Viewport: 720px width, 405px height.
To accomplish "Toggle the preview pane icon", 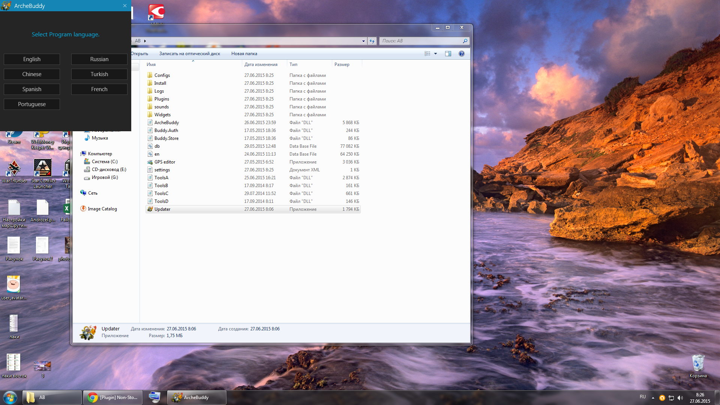I will (448, 54).
